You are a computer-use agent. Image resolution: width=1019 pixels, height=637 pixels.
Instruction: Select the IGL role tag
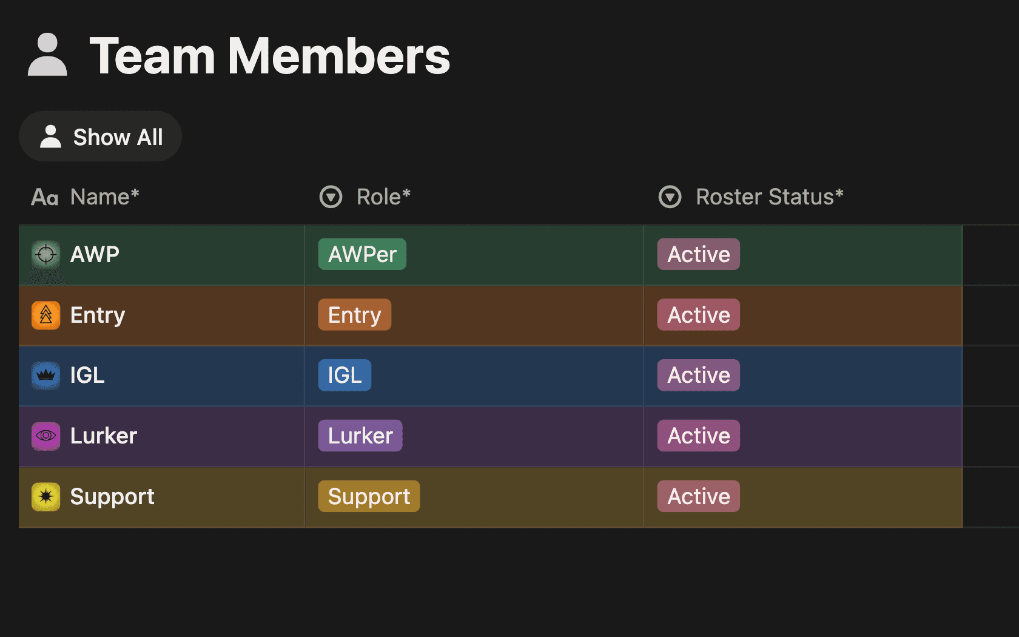[x=345, y=375]
